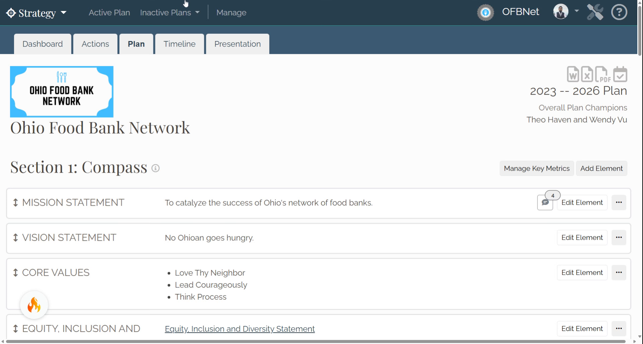The image size is (643, 344).
Task: Edit the Mission Statement element
Action: coord(582,202)
